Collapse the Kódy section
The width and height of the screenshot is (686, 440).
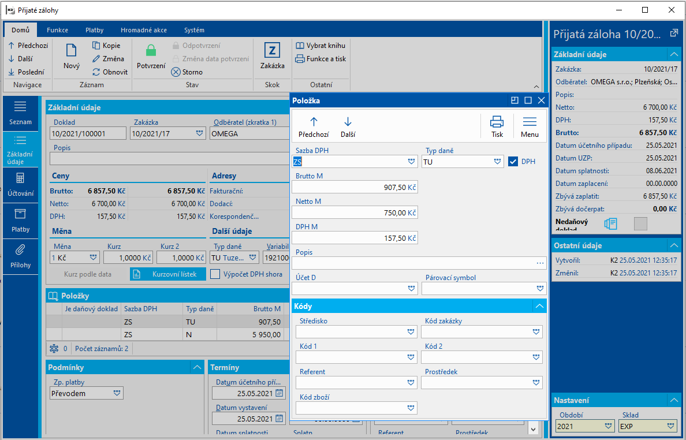pyautogui.click(x=539, y=306)
